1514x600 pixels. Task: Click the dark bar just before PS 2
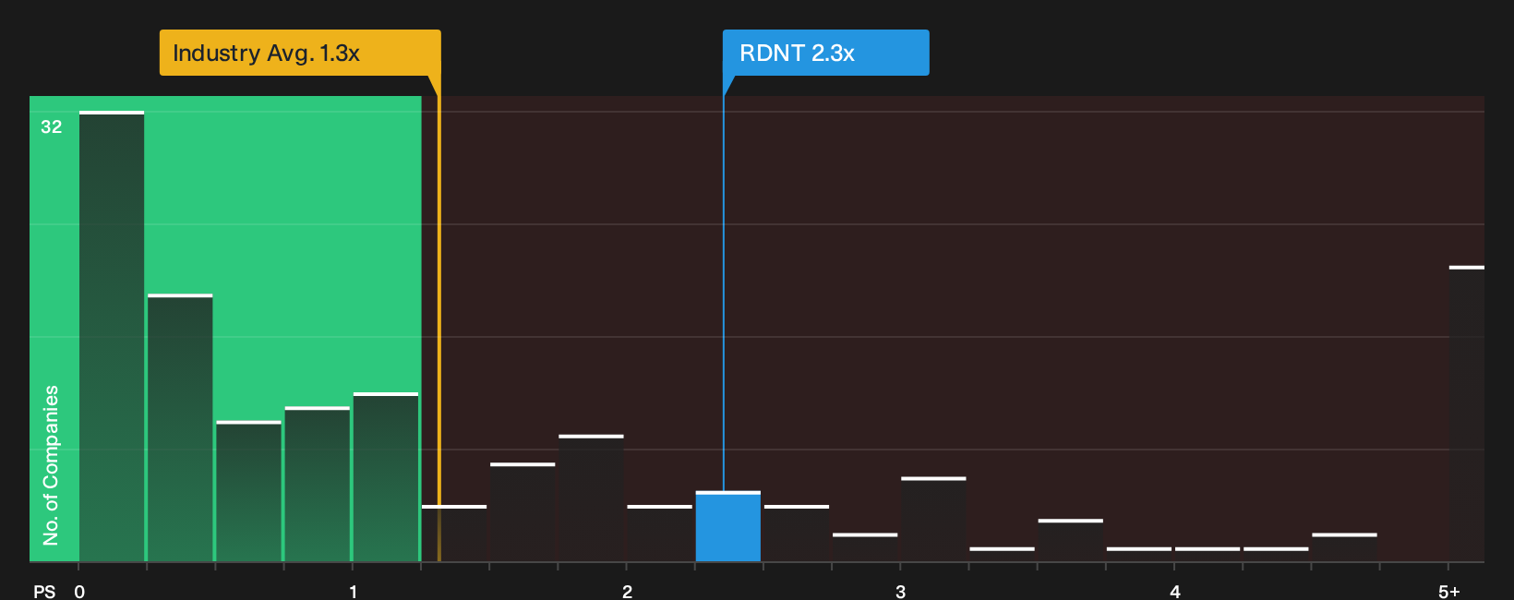(591, 498)
